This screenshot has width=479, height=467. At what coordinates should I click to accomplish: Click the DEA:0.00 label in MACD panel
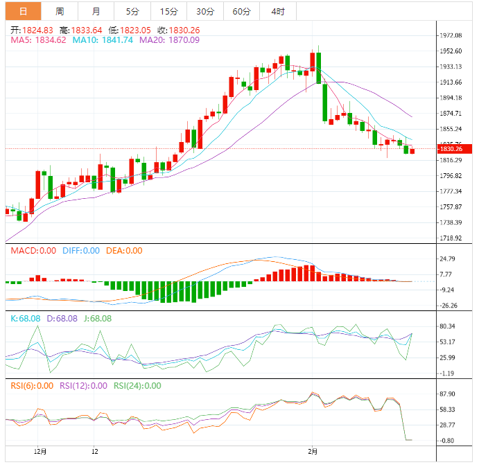(123, 251)
